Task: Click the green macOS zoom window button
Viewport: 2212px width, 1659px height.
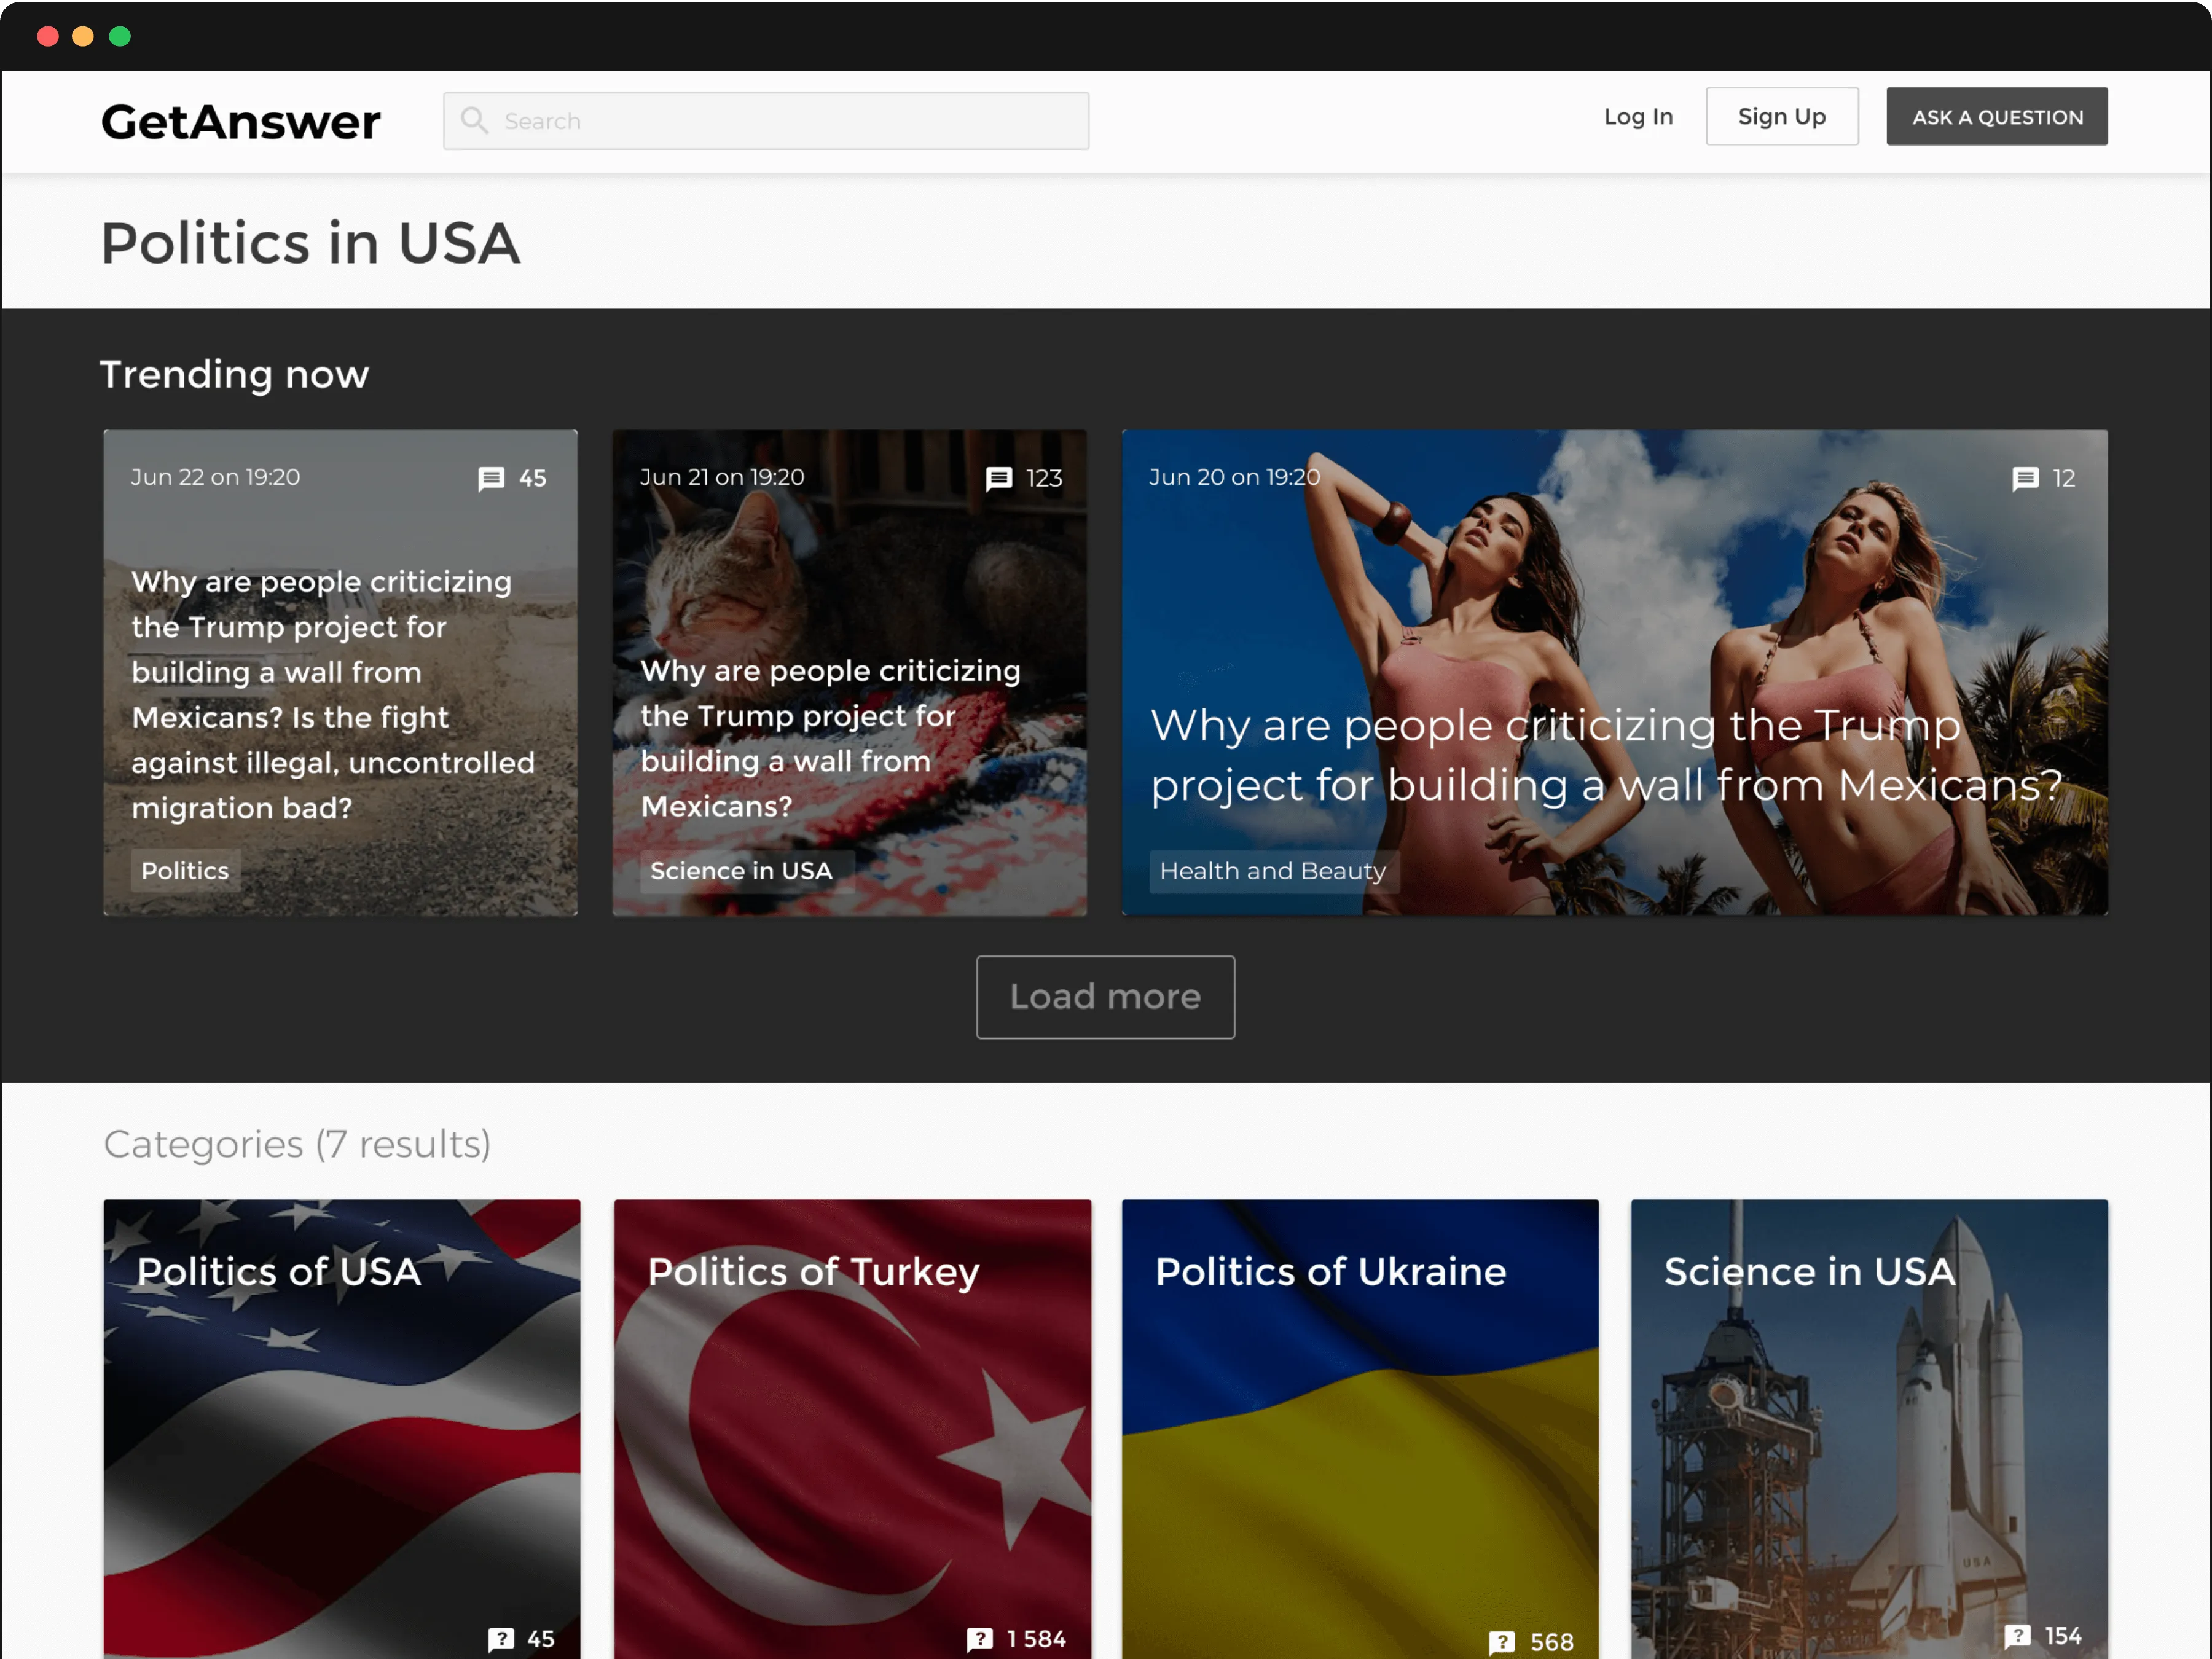Action: (x=120, y=36)
